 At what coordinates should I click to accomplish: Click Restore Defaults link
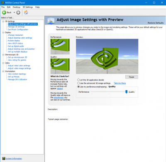click(x=156, y=23)
